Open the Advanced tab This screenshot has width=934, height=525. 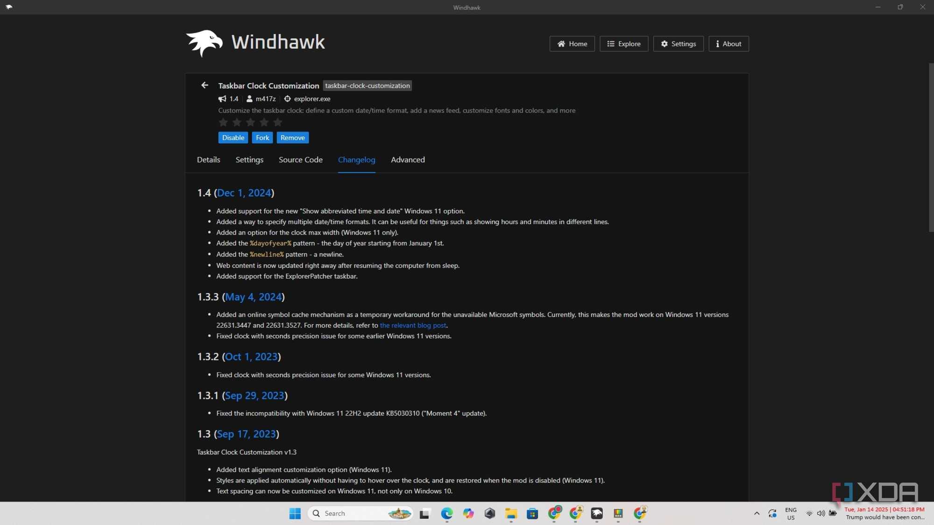408,160
